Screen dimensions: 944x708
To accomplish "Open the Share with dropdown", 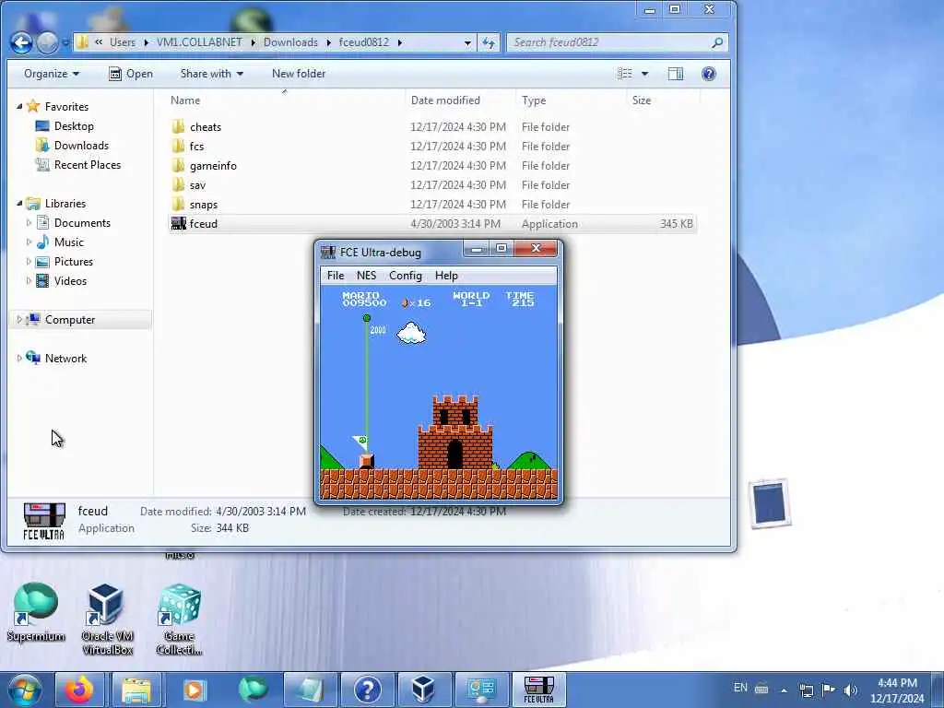I will tap(211, 74).
